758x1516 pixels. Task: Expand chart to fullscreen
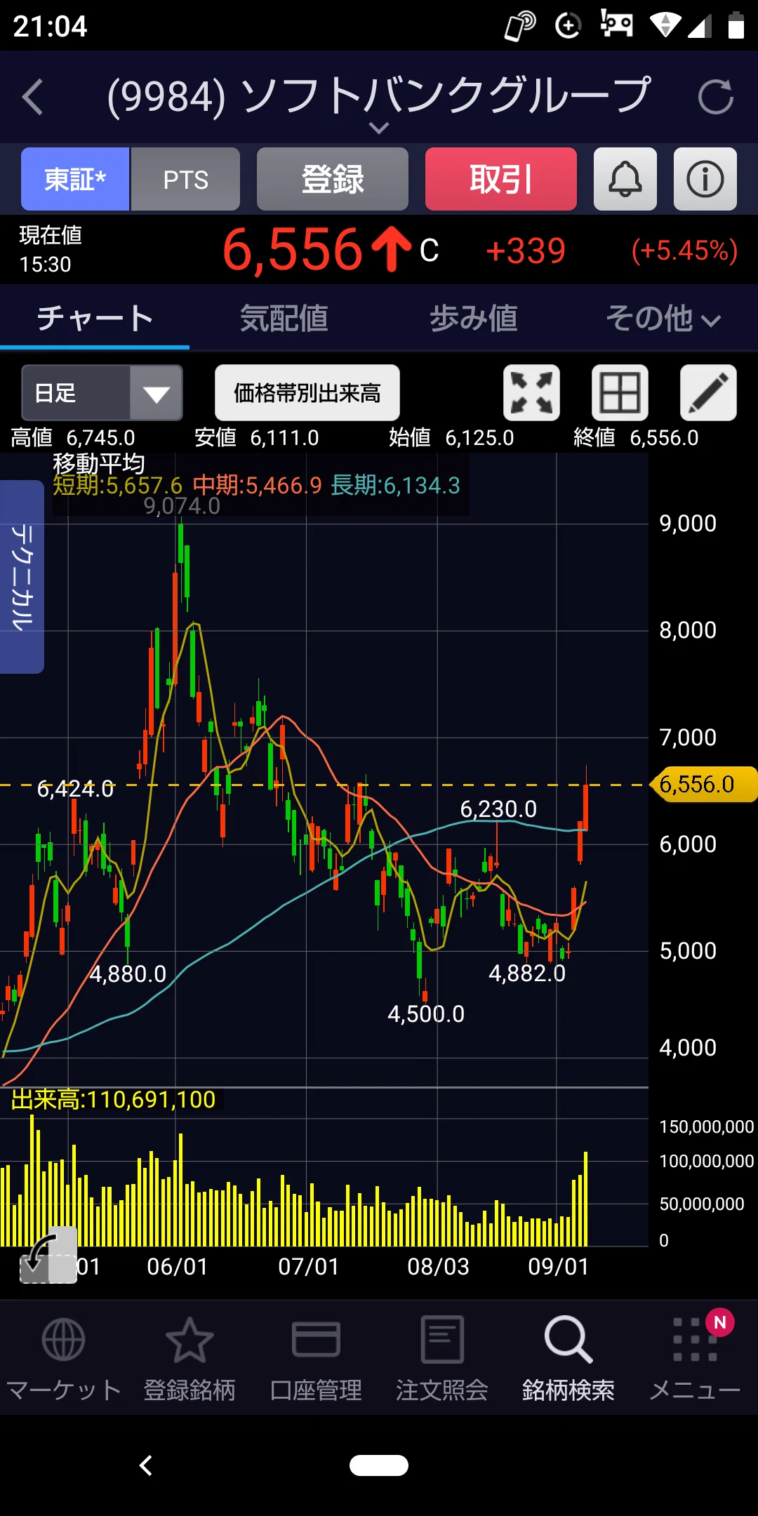point(531,392)
